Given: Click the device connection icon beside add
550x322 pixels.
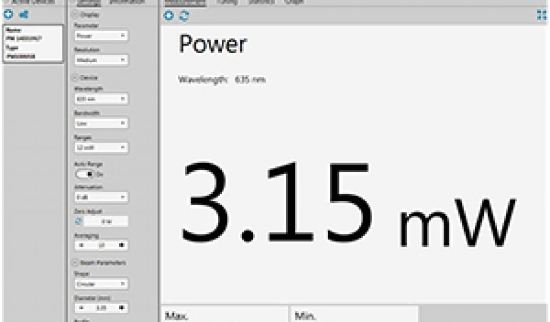Looking at the screenshot, I should click(23, 15).
